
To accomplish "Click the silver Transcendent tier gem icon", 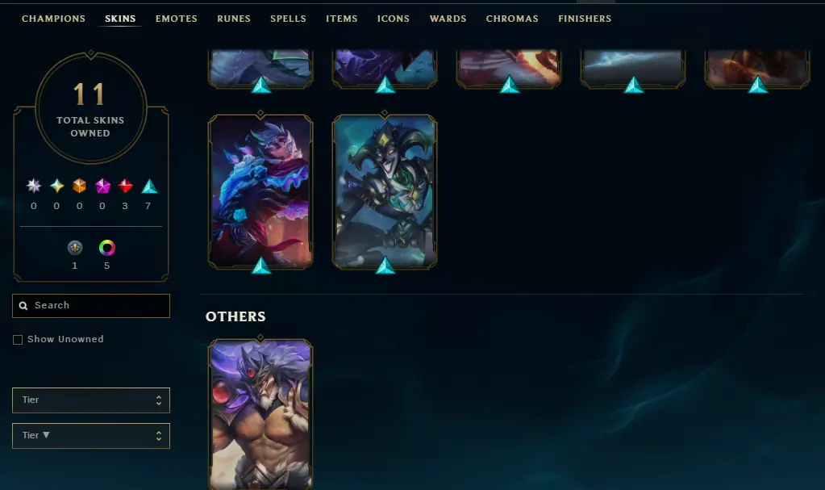I will tap(34, 186).
